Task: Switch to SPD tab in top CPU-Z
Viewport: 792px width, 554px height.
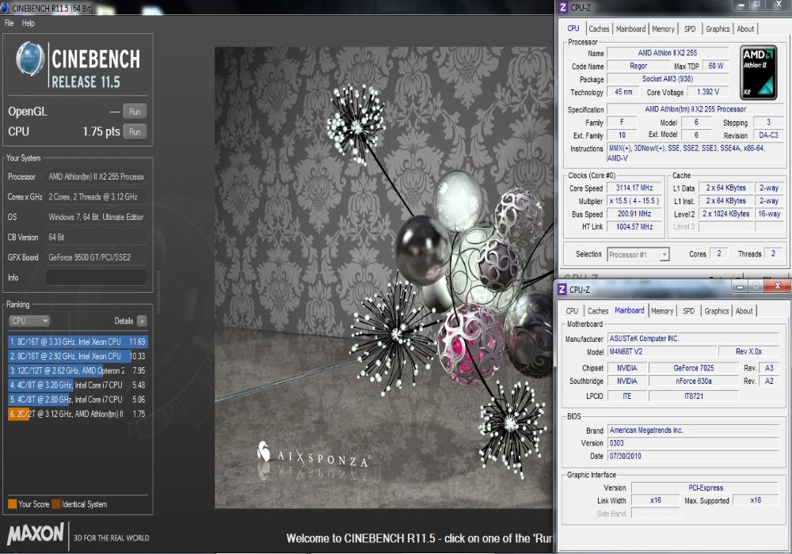Action: pyautogui.click(x=690, y=29)
